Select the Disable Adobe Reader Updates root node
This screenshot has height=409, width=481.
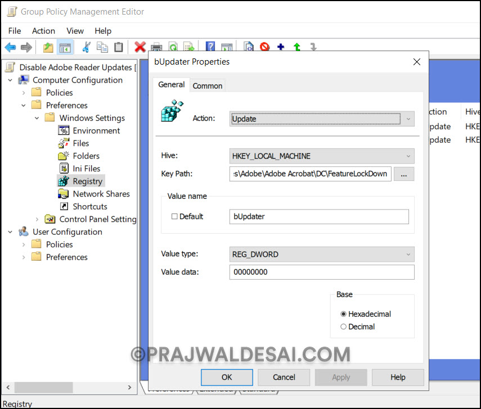pyautogui.click(x=71, y=67)
